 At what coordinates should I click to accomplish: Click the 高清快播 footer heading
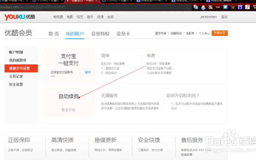(62, 140)
